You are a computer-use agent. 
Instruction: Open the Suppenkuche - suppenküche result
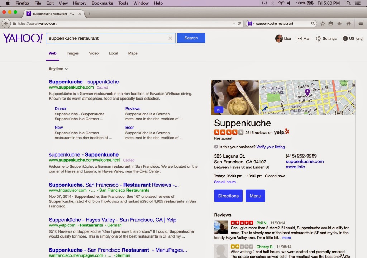tap(84, 82)
